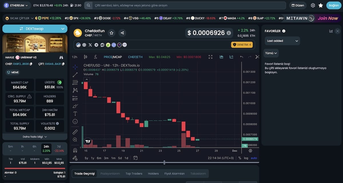Screen dimensions: 343x183
Task: Share the Chefdotfun pair
Action: pos(122,33)
